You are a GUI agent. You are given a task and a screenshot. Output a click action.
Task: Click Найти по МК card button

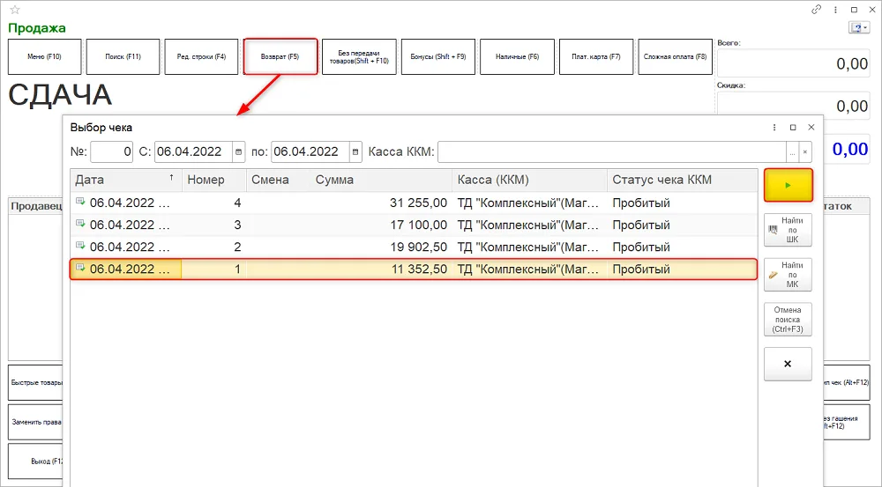788,275
